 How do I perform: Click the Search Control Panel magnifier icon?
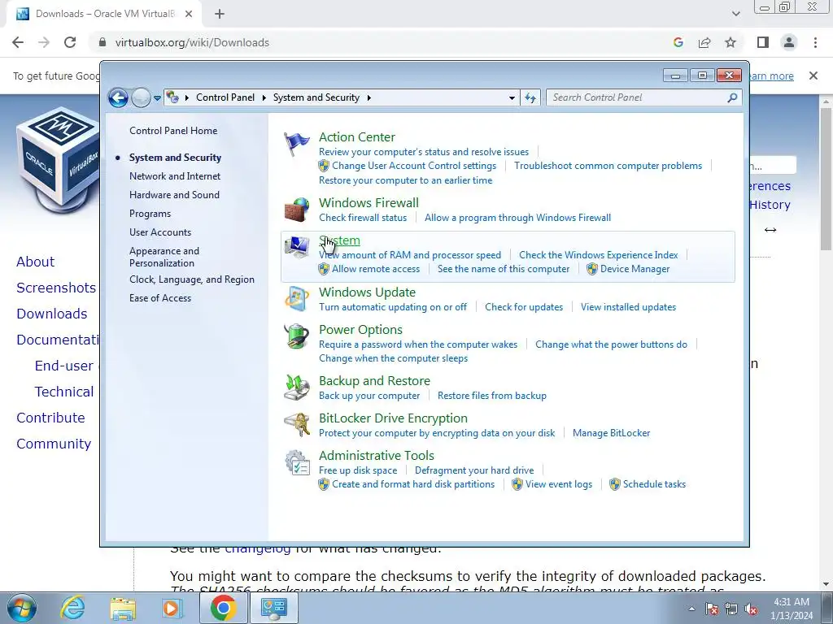(733, 97)
